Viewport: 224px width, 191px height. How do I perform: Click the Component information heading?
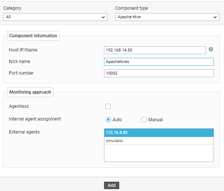[x=33, y=36]
